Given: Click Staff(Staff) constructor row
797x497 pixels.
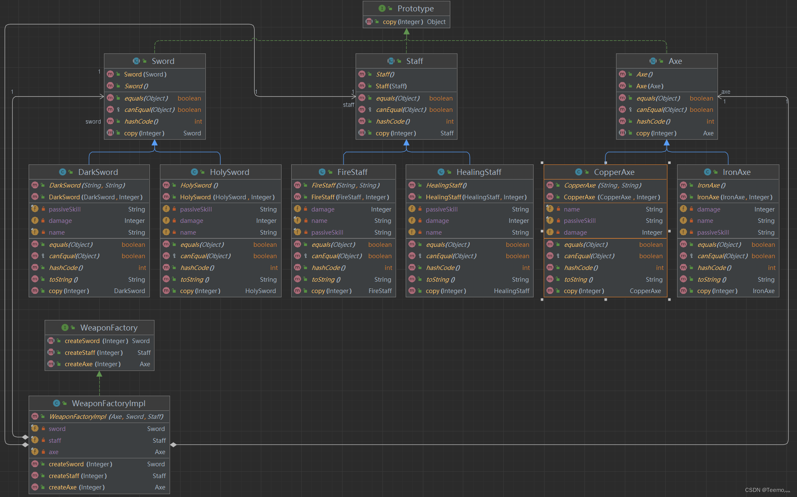Looking at the screenshot, I should (x=406, y=86).
